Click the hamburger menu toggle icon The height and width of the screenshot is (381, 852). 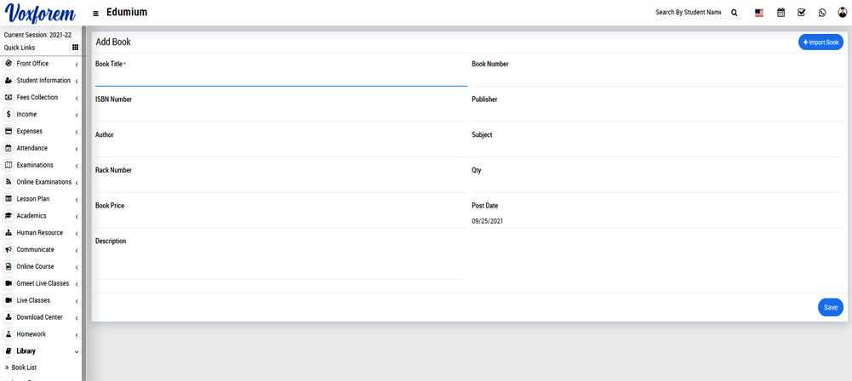pos(95,14)
